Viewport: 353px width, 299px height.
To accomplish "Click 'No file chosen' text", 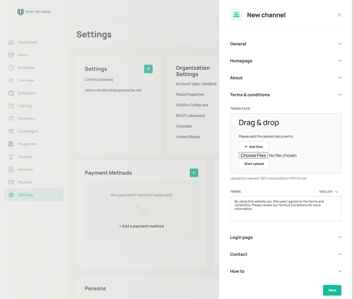I will (x=283, y=156).
